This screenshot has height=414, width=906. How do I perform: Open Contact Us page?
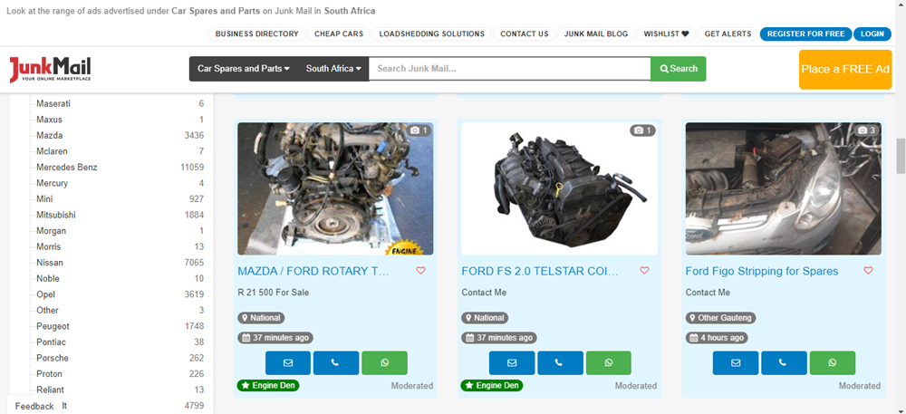[524, 34]
